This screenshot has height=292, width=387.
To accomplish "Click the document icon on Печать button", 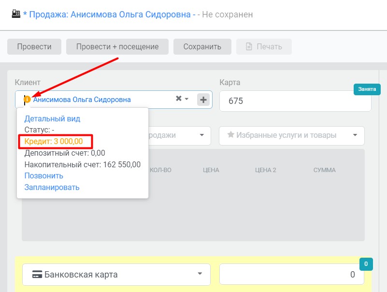I will (x=249, y=46).
